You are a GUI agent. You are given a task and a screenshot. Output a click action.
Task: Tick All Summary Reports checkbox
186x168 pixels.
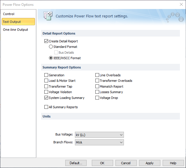coord(46,107)
